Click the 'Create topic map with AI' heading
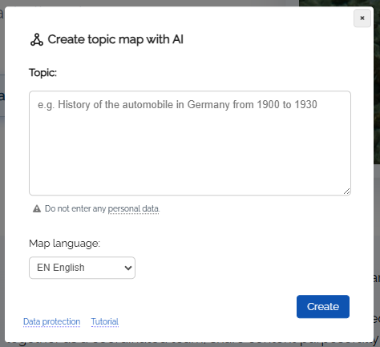 point(115,39)
